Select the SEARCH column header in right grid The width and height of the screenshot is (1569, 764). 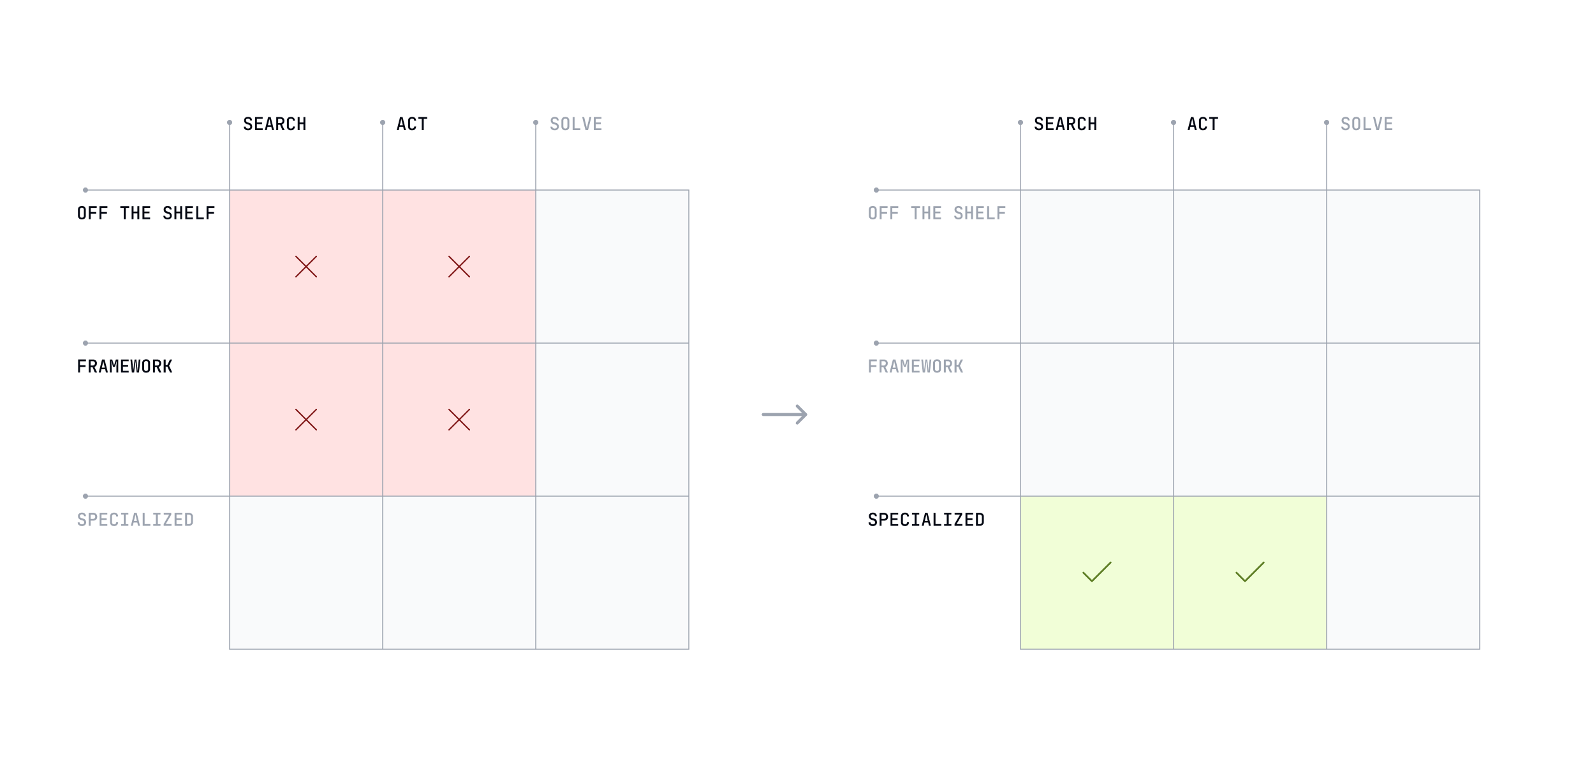click(1066, 124)
